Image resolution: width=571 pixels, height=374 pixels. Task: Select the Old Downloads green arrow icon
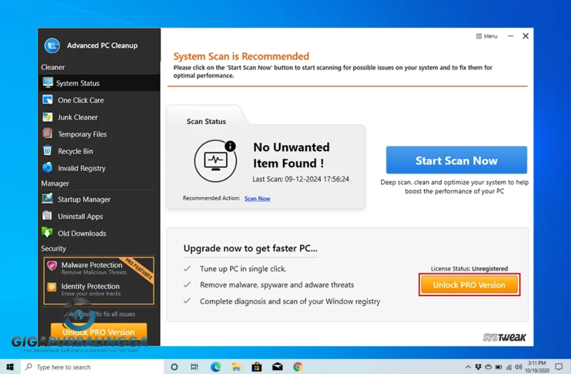tap(48, 233)
